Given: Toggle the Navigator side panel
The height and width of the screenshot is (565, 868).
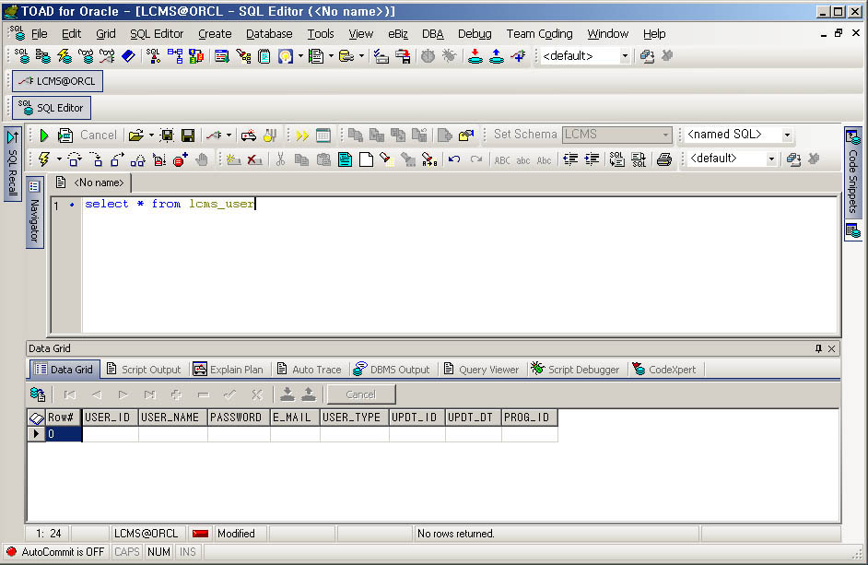Looking at the screenshot, I should click(34, 213).
